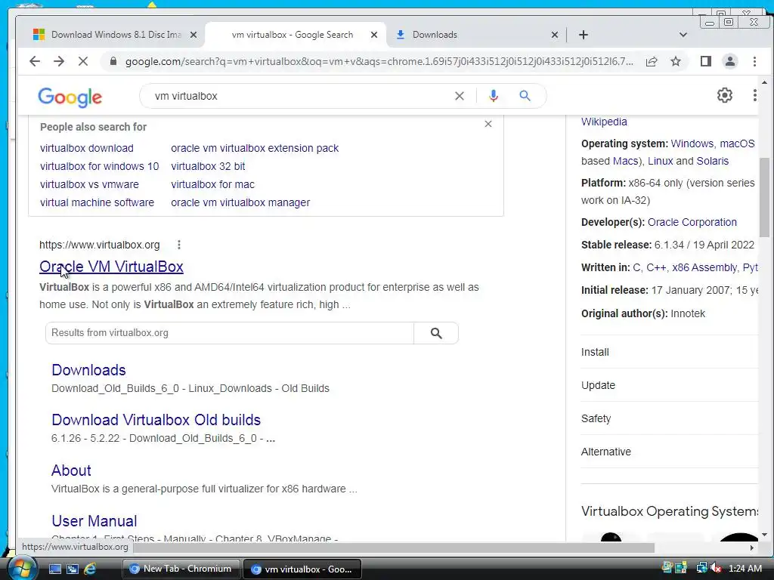
Task: Open the Linux operating system link
Action: coord(660,161)
